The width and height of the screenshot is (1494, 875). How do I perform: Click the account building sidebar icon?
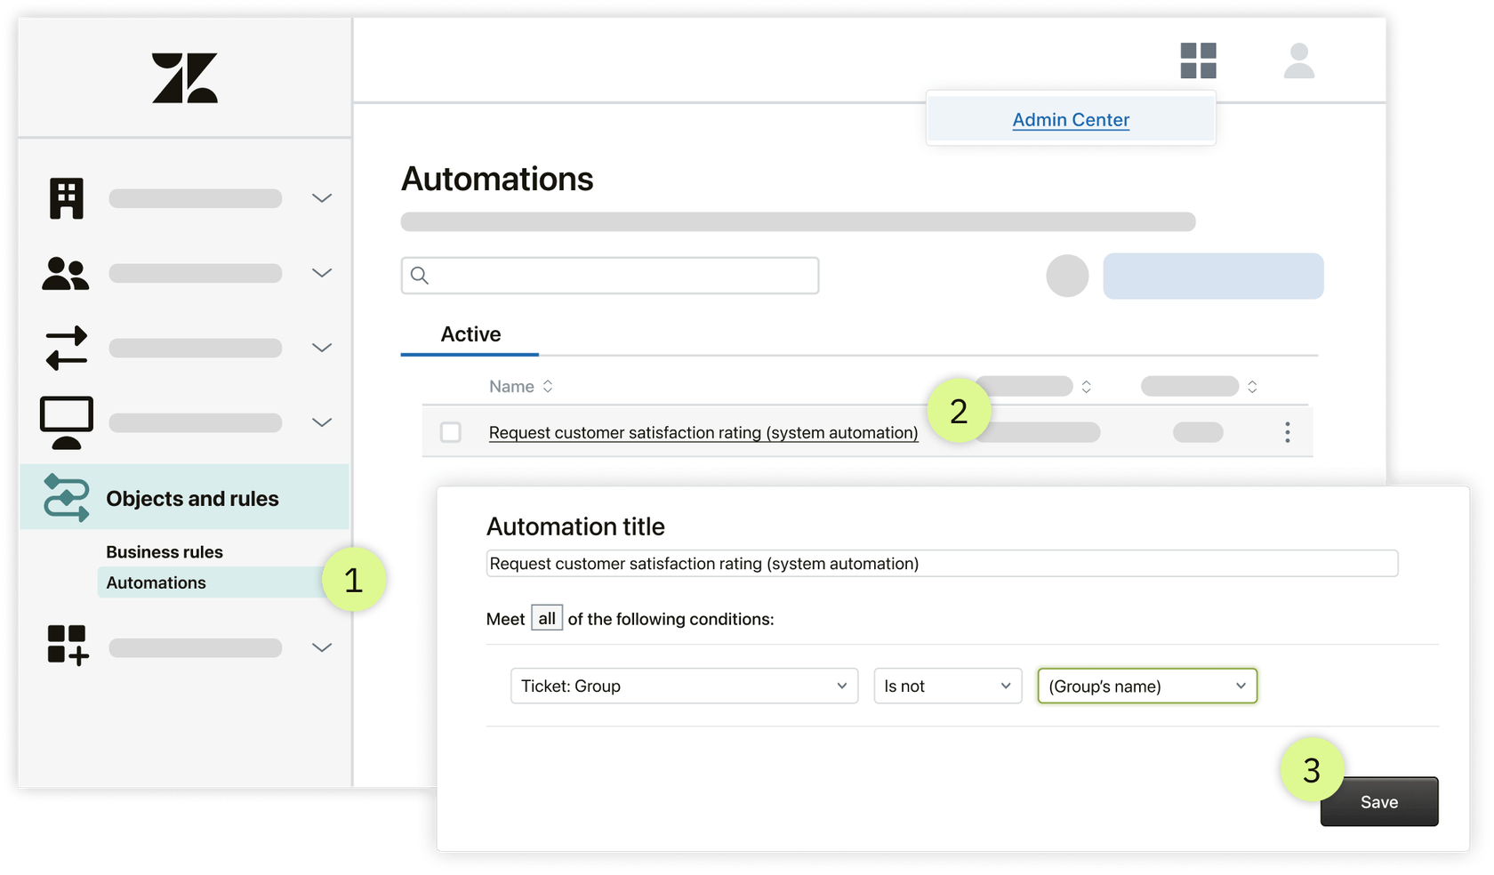(66, 197)
